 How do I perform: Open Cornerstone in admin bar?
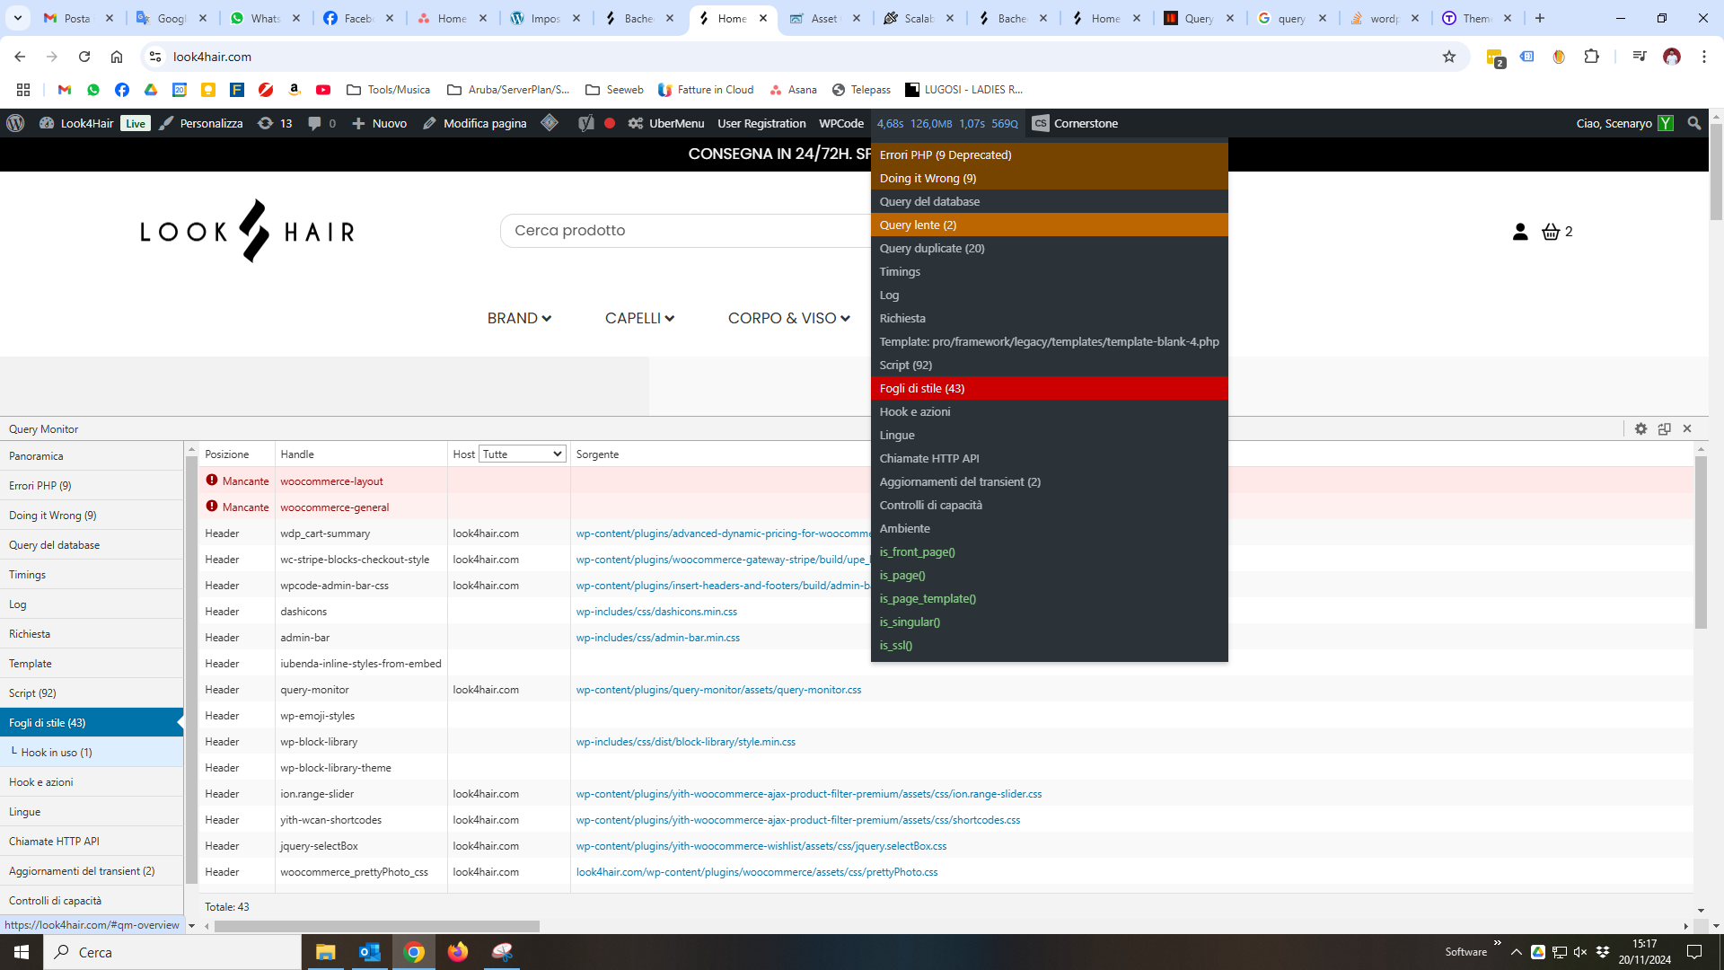[x=1075, y=123]
